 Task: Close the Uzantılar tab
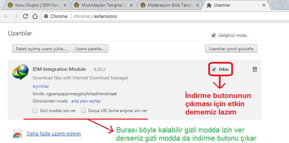(x=264, y=5)
